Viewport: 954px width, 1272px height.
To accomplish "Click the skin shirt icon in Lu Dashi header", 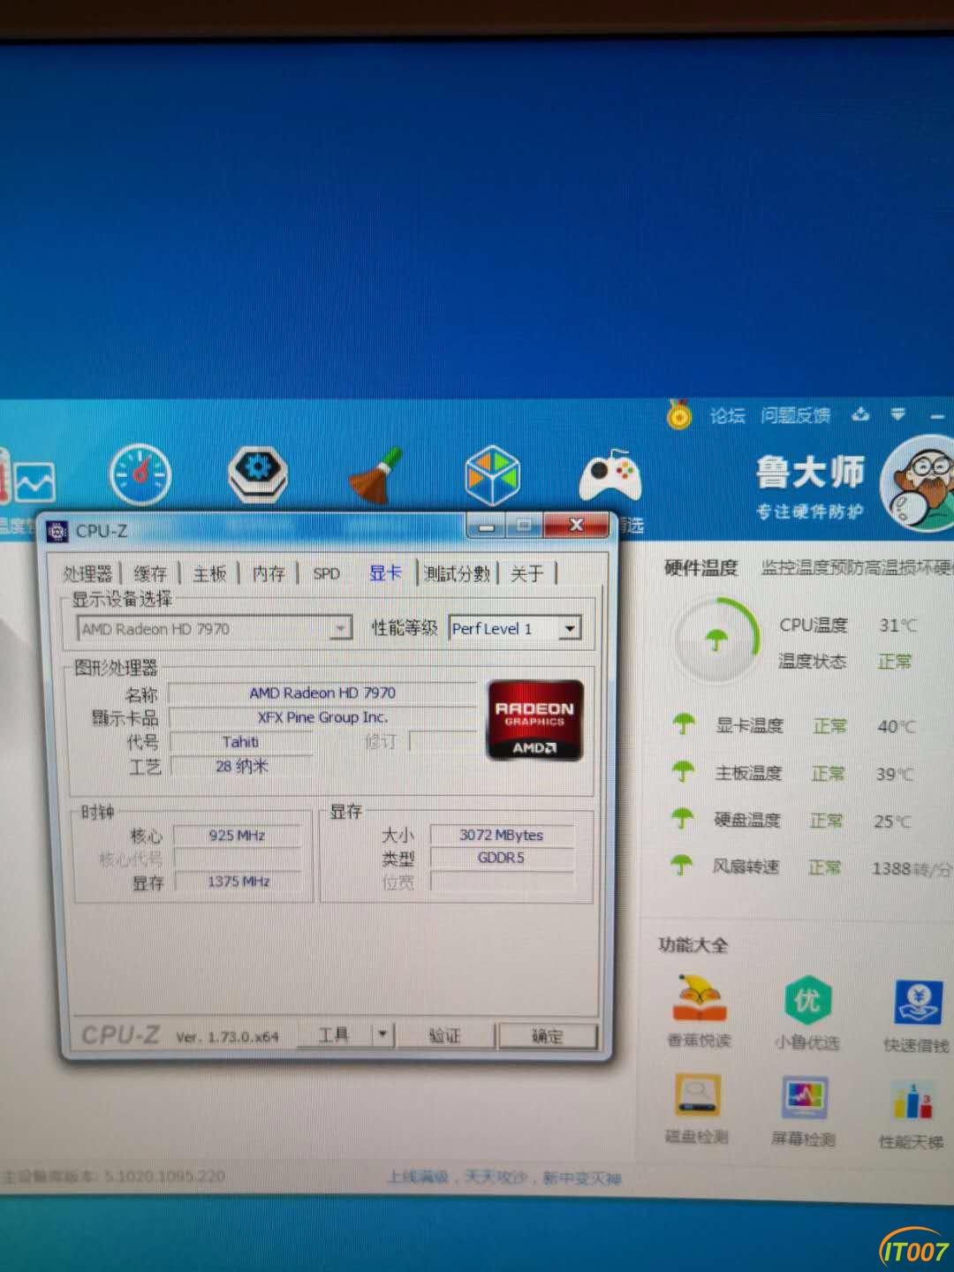I will point(860,413).
